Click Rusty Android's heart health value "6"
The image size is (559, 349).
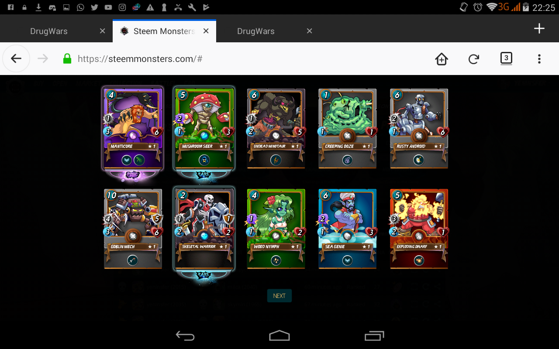[x=442, y=132]
